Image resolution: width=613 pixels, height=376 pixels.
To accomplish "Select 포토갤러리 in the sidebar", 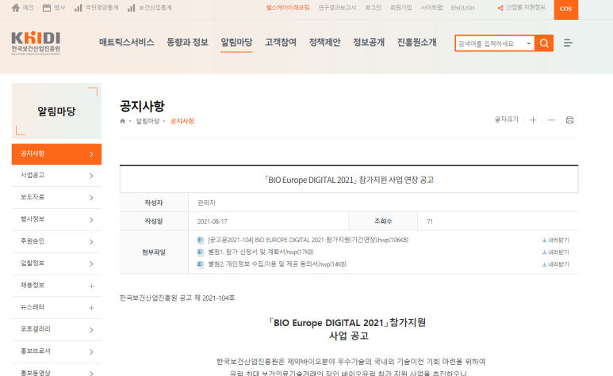I will click(56, 329).
